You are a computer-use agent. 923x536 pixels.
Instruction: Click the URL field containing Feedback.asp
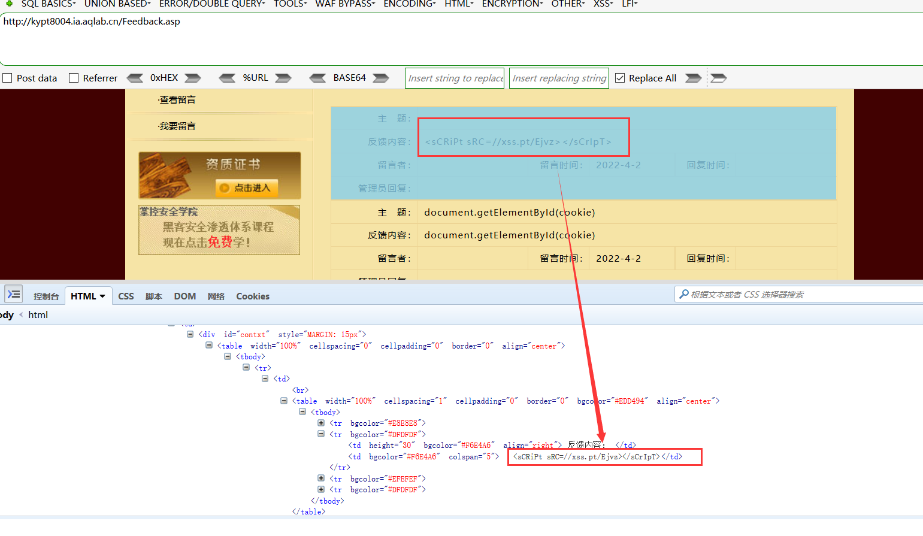461,39
